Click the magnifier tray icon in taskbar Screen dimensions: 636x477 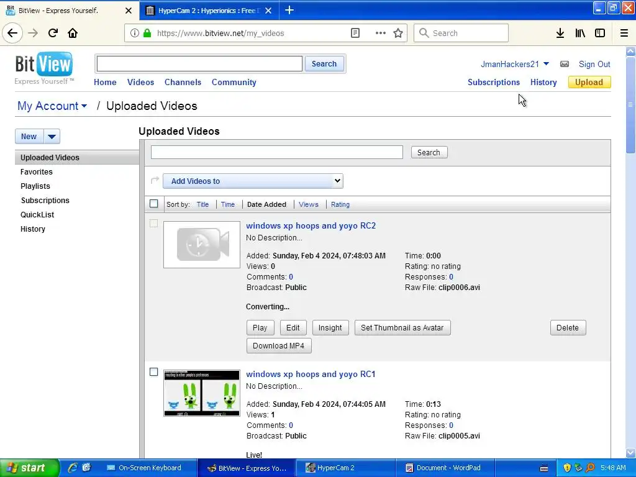click(591, 468)
